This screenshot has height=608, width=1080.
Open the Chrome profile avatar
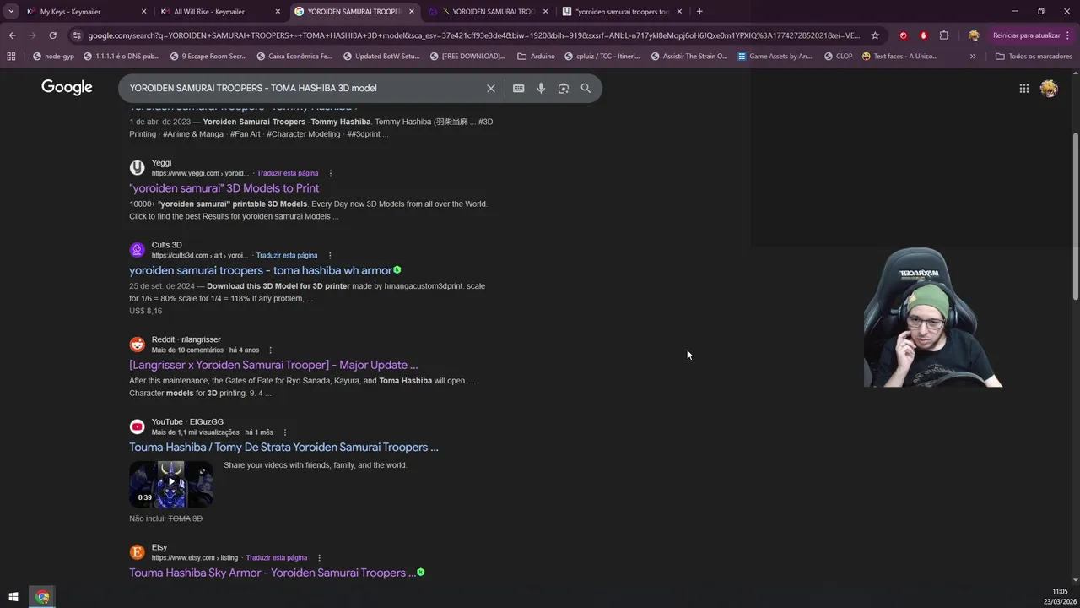point(974,35)
